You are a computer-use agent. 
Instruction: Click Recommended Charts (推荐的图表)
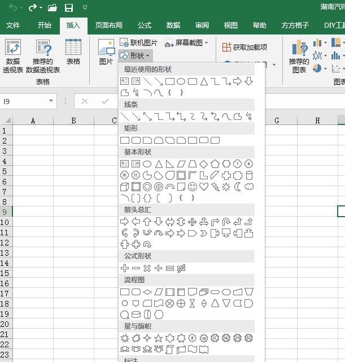[299, 56]
